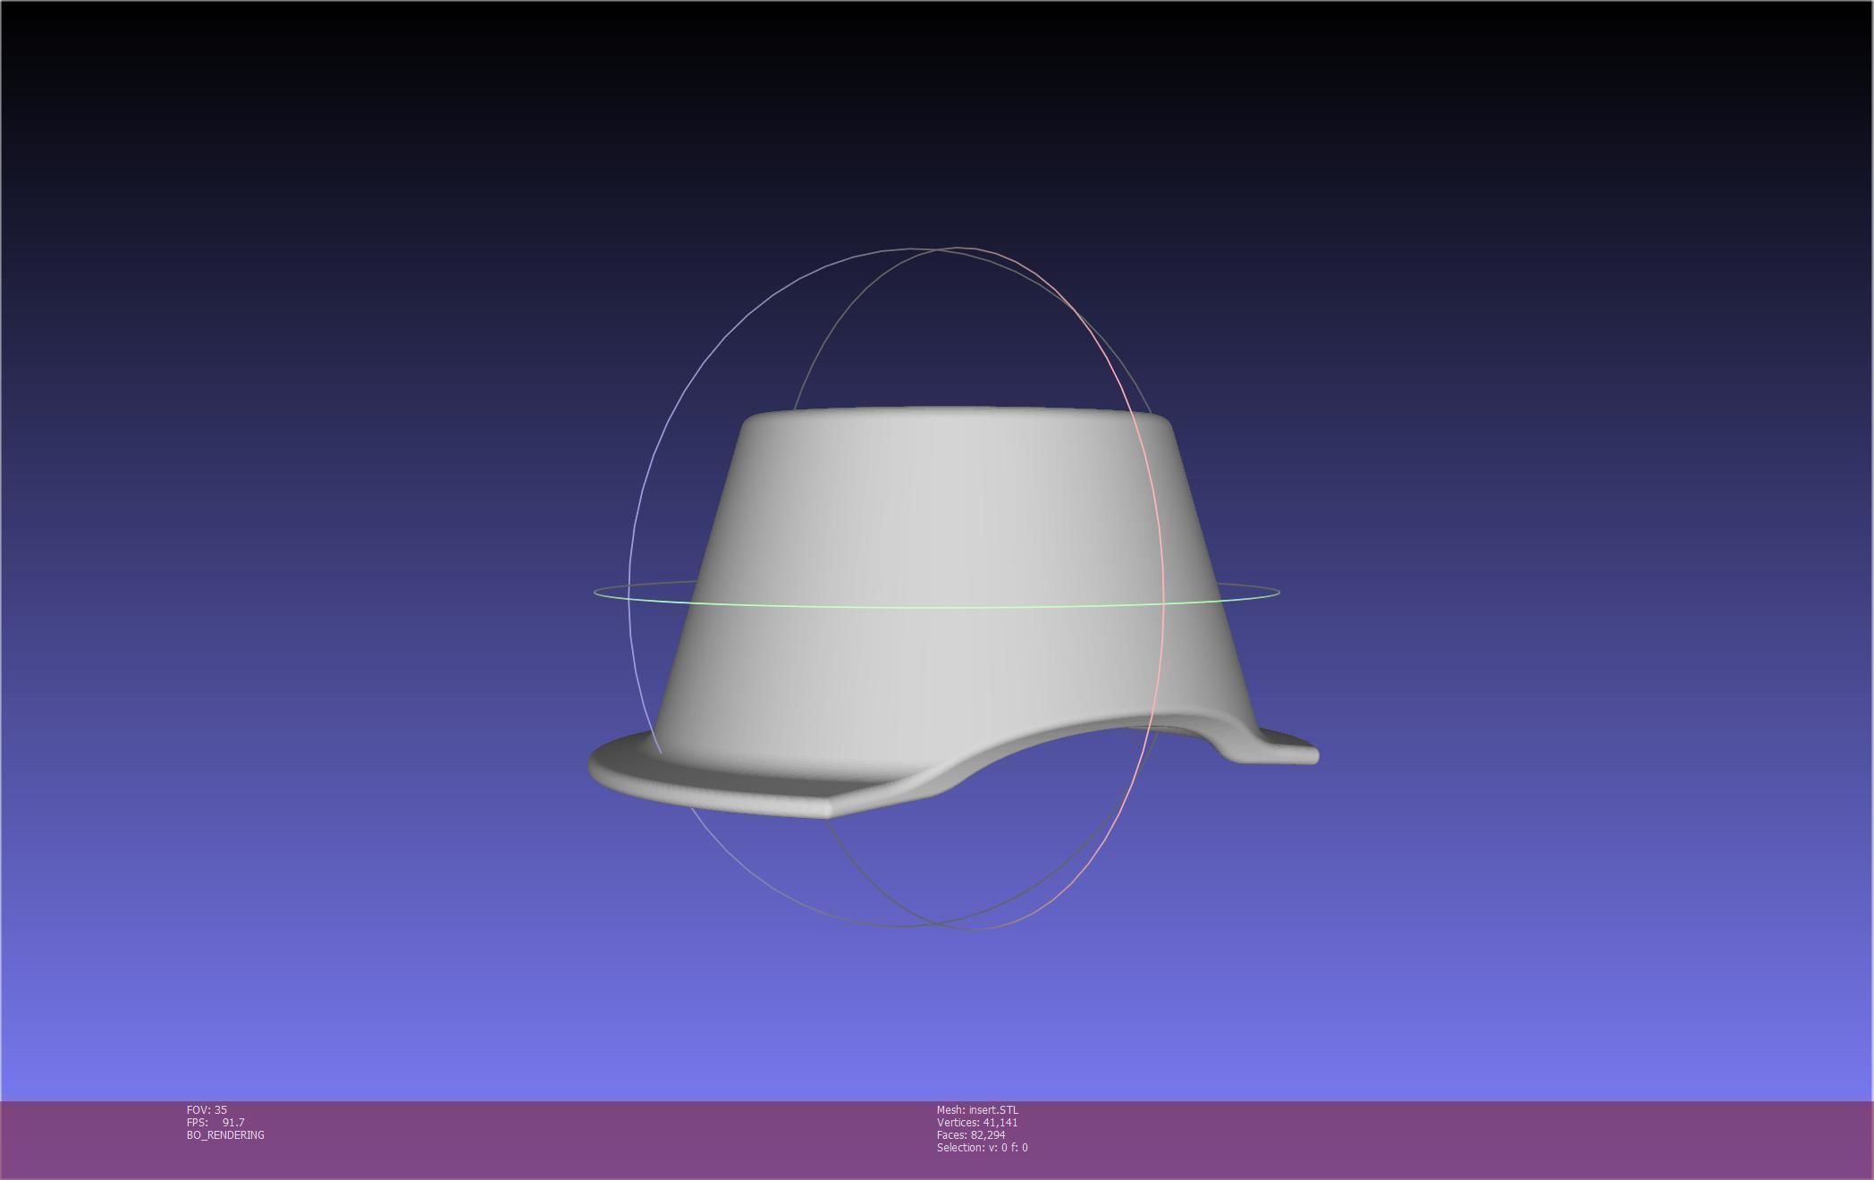Click the BO_RENDERING label
Screen dimensions: 1874x1180
pos(225,1134)
